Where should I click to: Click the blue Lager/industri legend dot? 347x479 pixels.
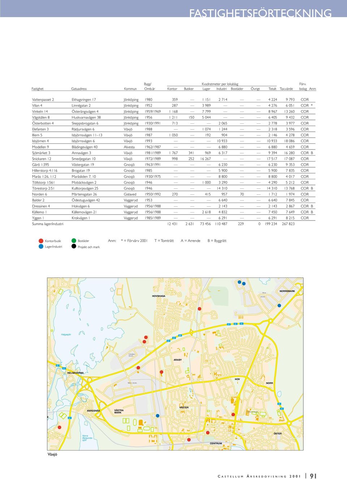(x=41, y=247)
